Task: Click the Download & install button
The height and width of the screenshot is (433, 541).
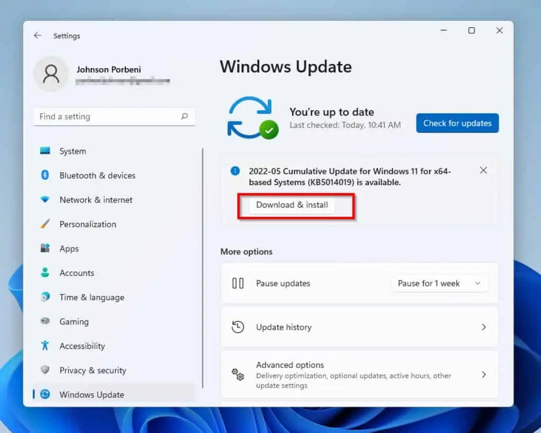Action: point(292,205)
